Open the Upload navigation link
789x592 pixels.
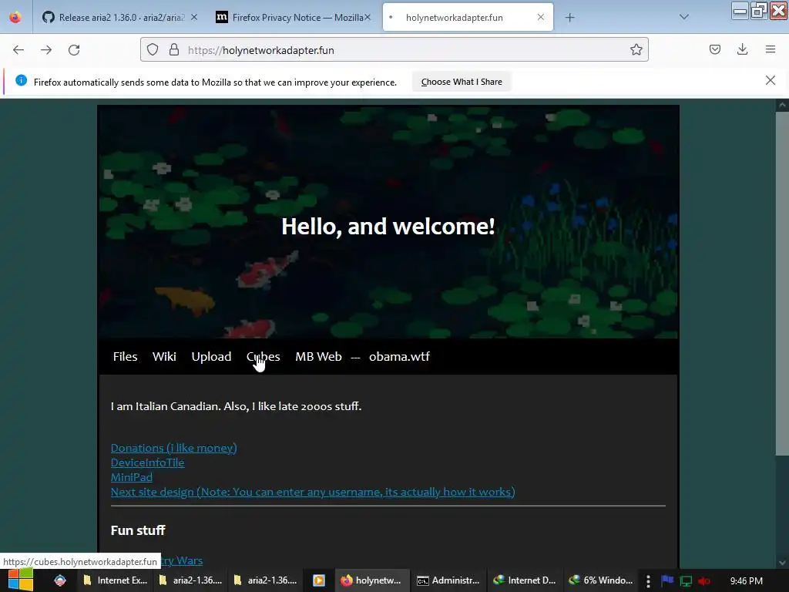tap(211, 357)
